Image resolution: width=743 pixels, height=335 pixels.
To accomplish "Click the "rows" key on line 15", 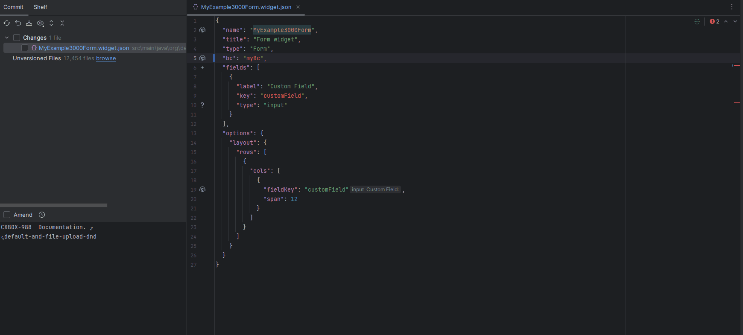I will (246, 152).
